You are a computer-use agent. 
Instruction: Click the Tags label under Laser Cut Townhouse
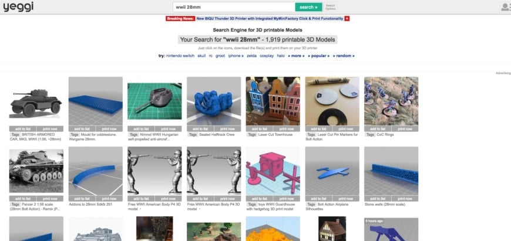(251, 135)
